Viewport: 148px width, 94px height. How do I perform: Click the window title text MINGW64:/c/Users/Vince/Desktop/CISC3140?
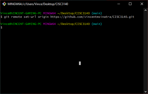tap(38, 4)
